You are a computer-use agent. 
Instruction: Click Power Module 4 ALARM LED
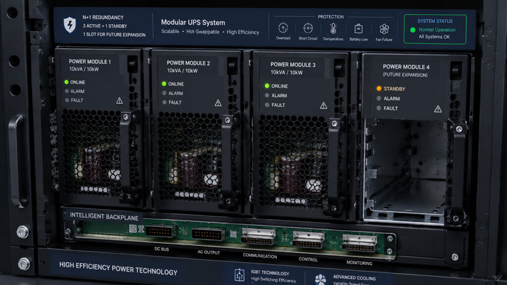click(379, 98)
